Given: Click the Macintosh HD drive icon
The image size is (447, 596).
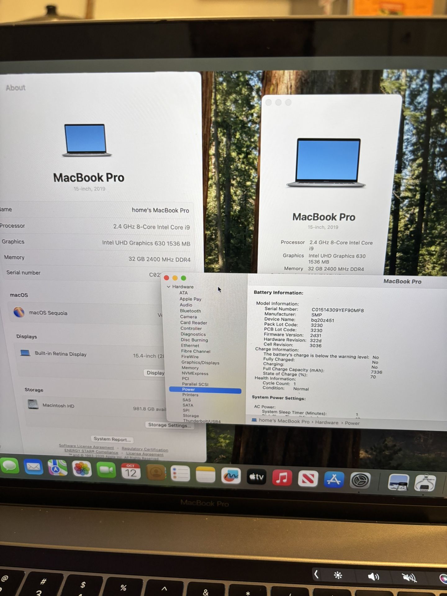Looking at the screenshot, I should [x=33, y=404].
